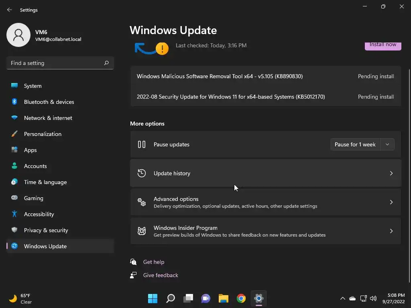This screenshot has width=411, height=308.
Task: Open the Advanced options row
Action: pos(266,202)
